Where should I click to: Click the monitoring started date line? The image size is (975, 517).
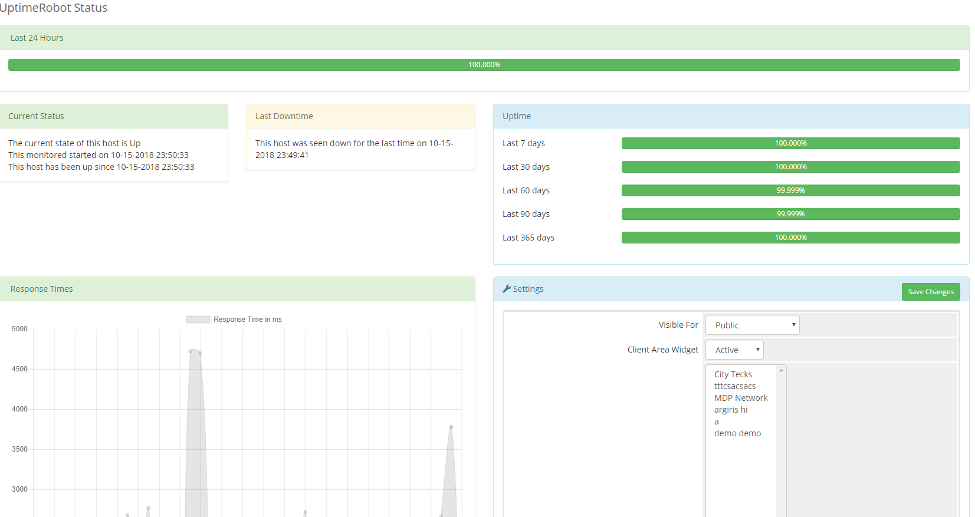coord(99,155)
